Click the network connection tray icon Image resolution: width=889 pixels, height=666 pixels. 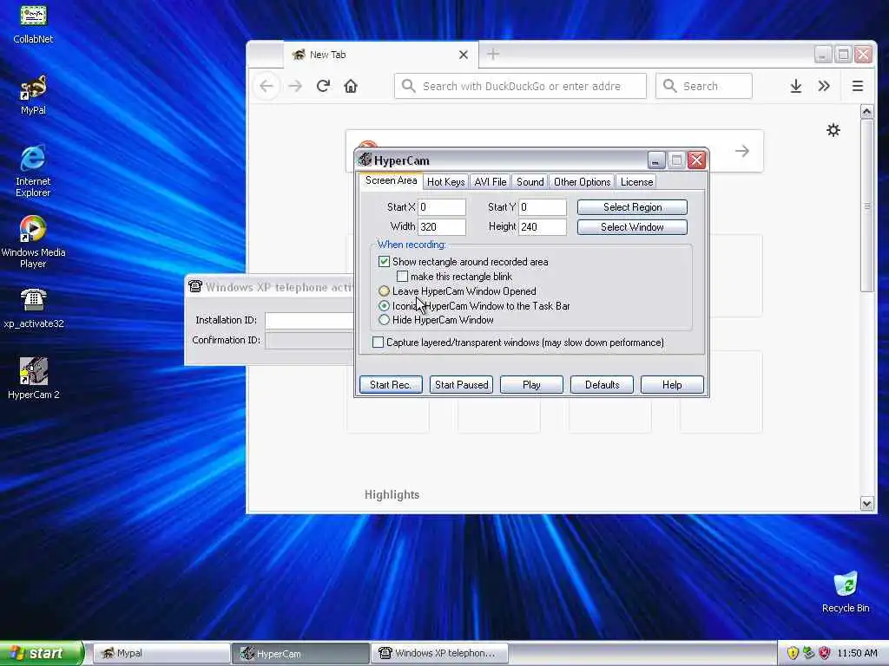coord(808,653)
